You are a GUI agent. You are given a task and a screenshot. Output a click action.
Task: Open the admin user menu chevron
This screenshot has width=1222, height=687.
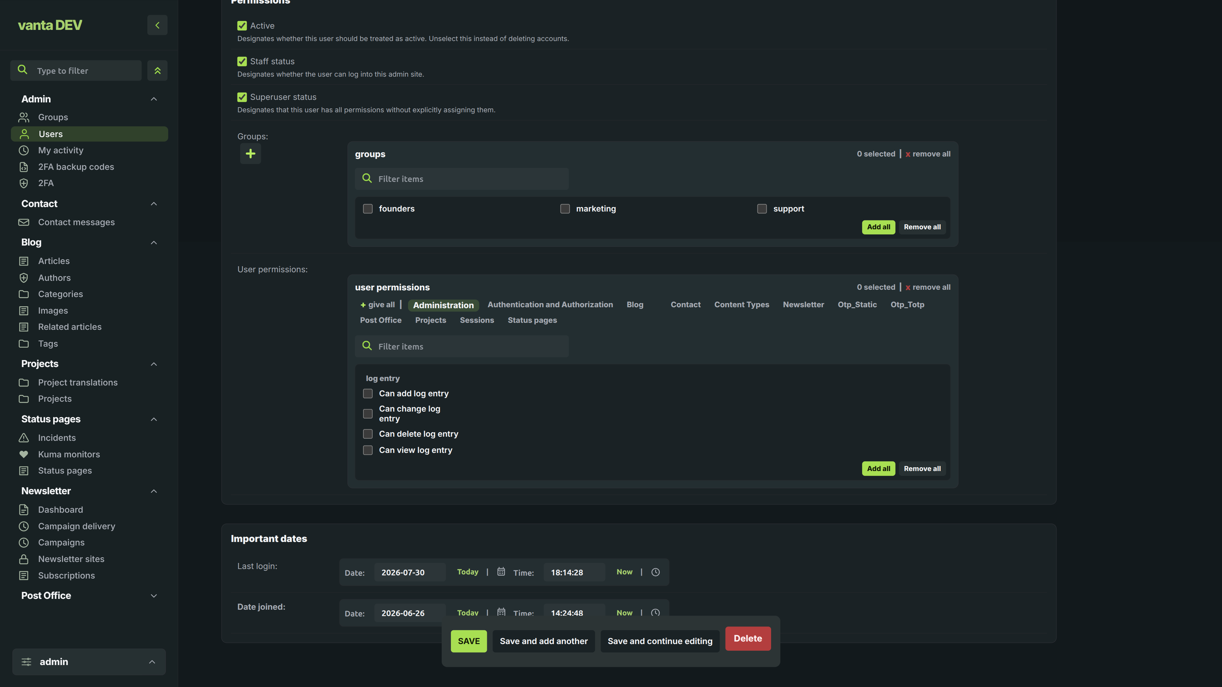click(152, 662)
